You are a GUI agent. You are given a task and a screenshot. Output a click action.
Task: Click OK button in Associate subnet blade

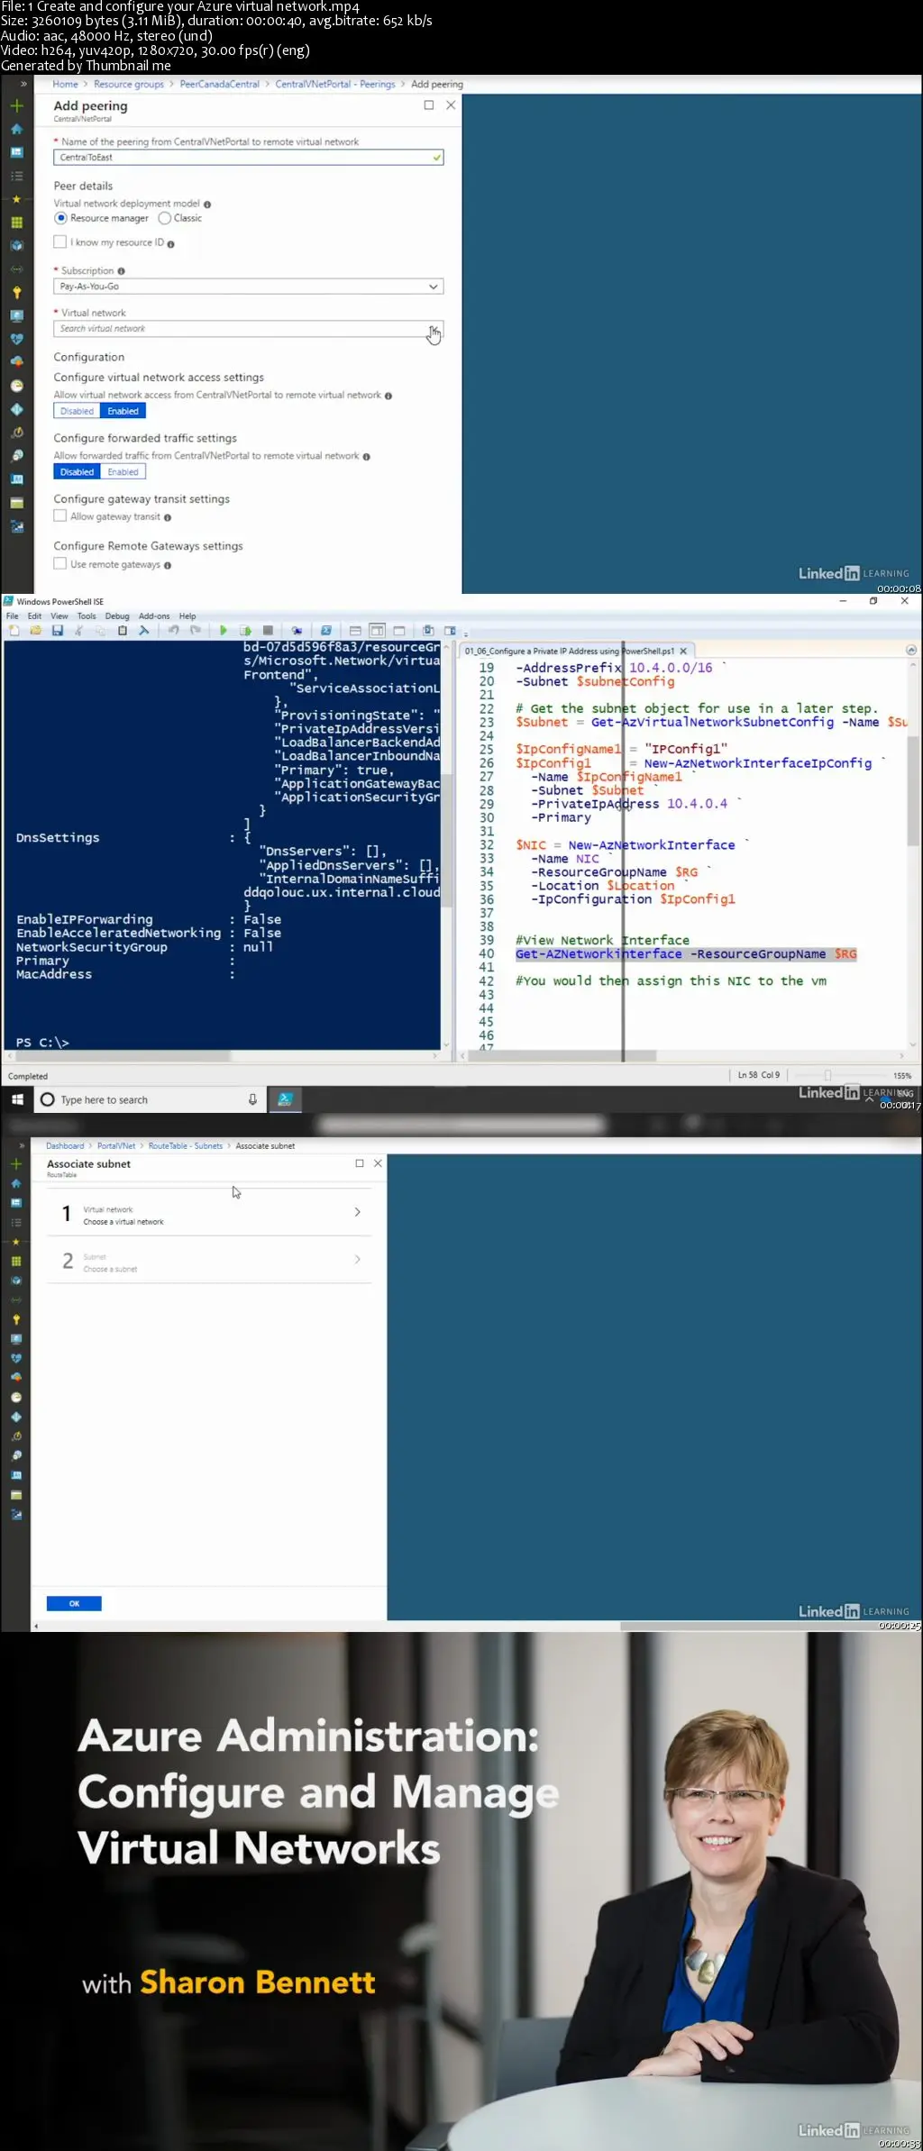point(74,1603)
